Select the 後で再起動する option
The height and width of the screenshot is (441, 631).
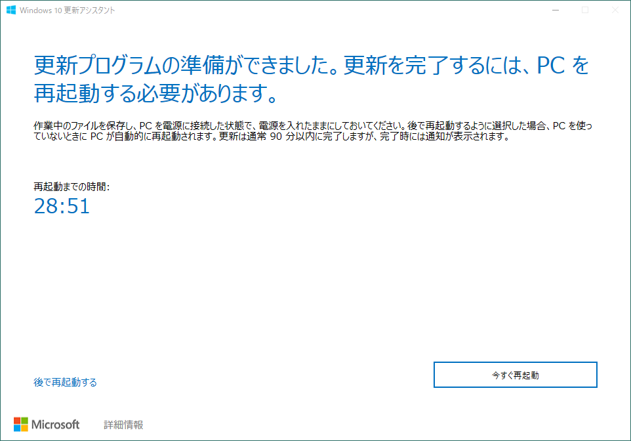[66, 382]
